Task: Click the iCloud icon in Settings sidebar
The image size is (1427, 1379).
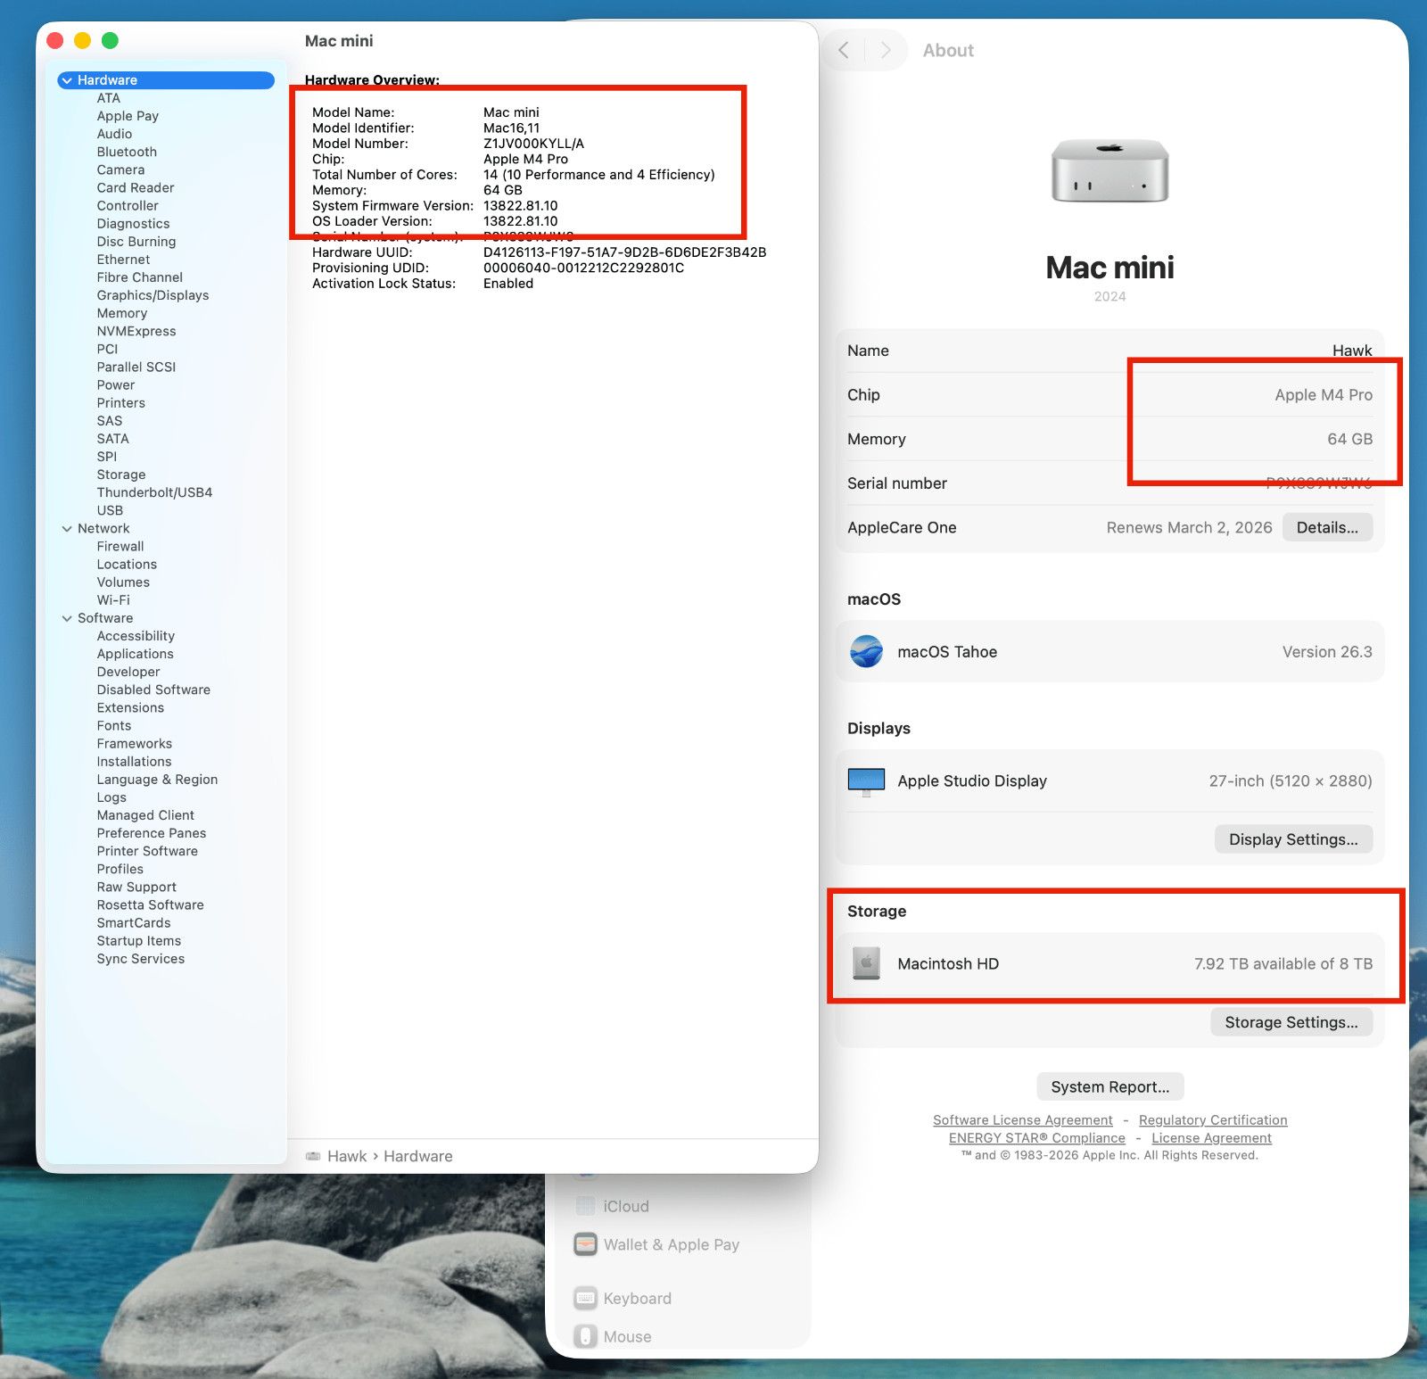Action: point(585,1206)
